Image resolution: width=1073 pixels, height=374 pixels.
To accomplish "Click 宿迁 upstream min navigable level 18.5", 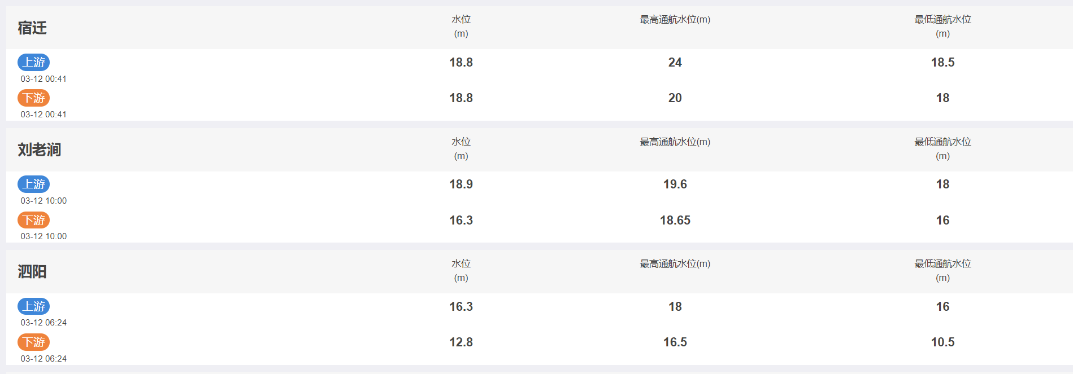I will pyautogui.click(x=943, y=63).
